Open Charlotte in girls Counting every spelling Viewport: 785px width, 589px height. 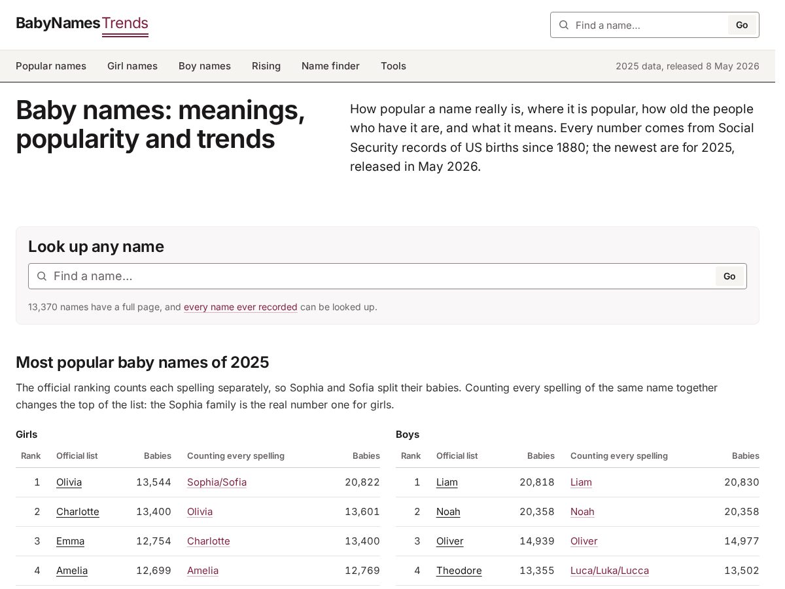pyautogui.click(x=209, y=541)
